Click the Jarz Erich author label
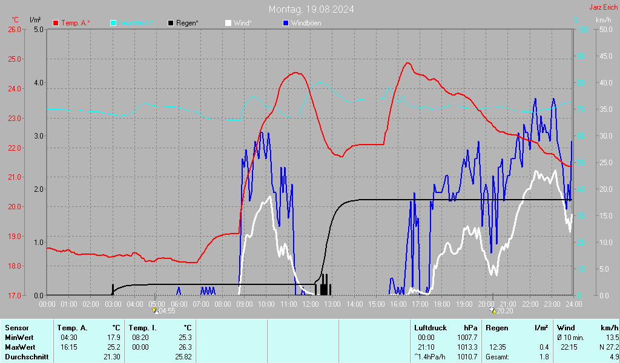620x363 pixels. coord(603,7)
